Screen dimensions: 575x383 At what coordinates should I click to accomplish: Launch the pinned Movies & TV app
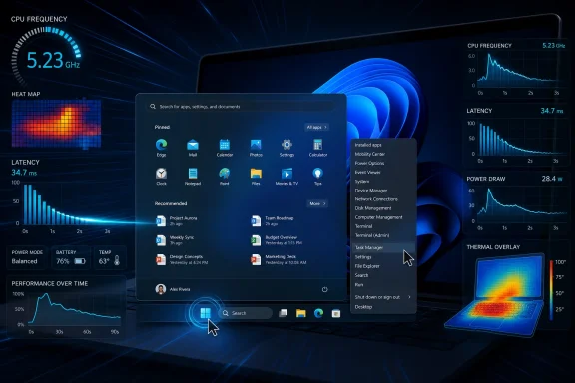[x=287, y=177]
